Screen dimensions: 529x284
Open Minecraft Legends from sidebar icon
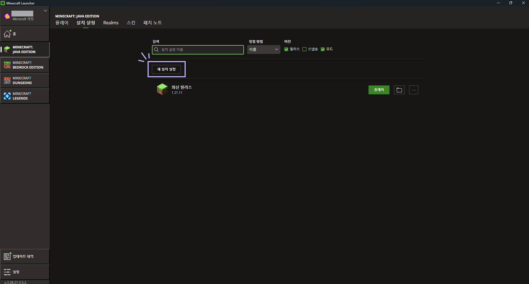[x=7, y=96]
